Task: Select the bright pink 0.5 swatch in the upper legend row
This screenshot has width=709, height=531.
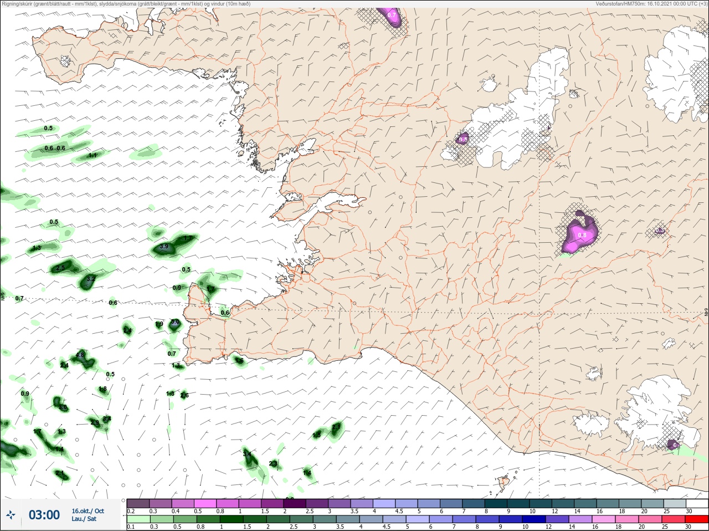Action: 205,503
